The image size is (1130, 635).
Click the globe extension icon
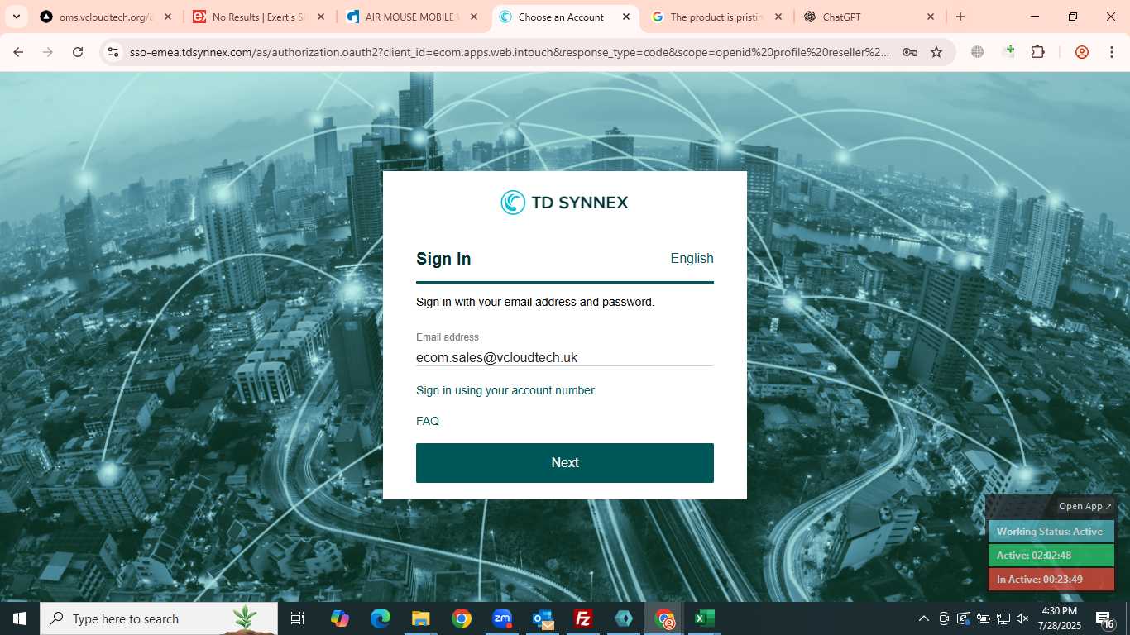tap(978, 52)
